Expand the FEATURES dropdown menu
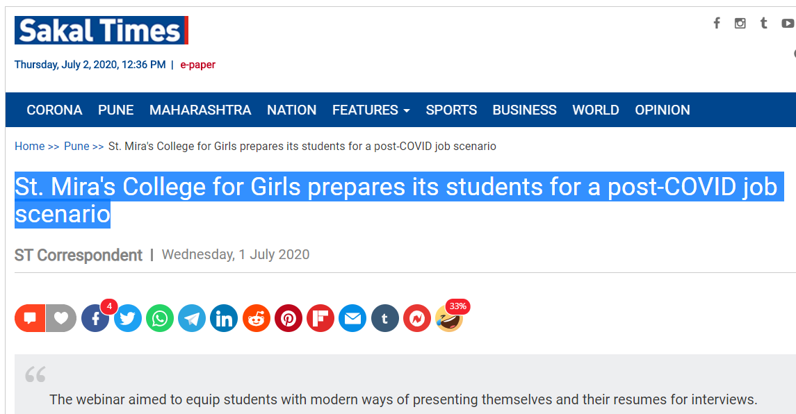The height and width of the screenshot is (414, 796). (371, 110)
